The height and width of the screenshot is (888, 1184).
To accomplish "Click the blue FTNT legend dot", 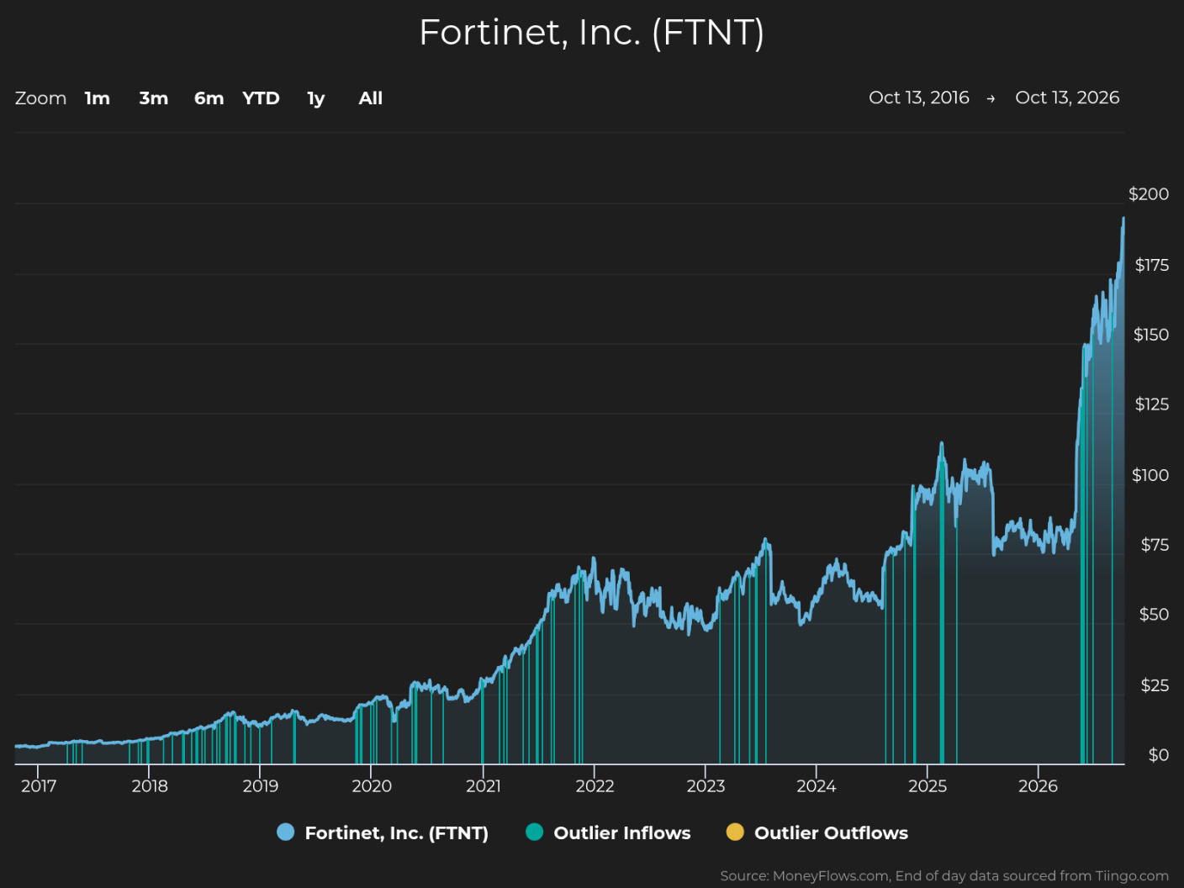I will pos(286,832).
